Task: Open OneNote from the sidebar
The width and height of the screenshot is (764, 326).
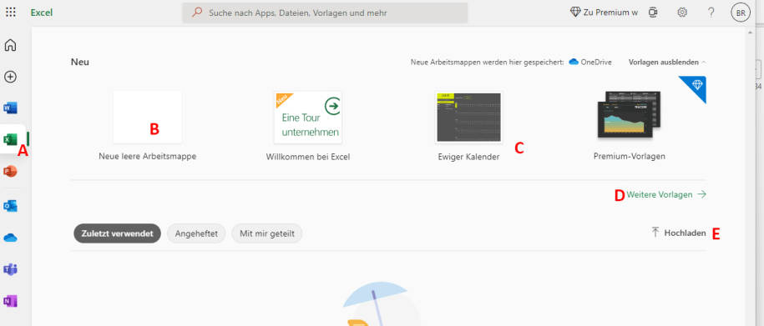Action: [x=10, y=301]
